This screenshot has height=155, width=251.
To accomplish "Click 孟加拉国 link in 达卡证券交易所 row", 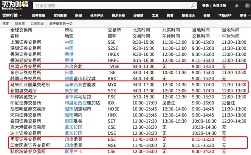I will [73, 133].
